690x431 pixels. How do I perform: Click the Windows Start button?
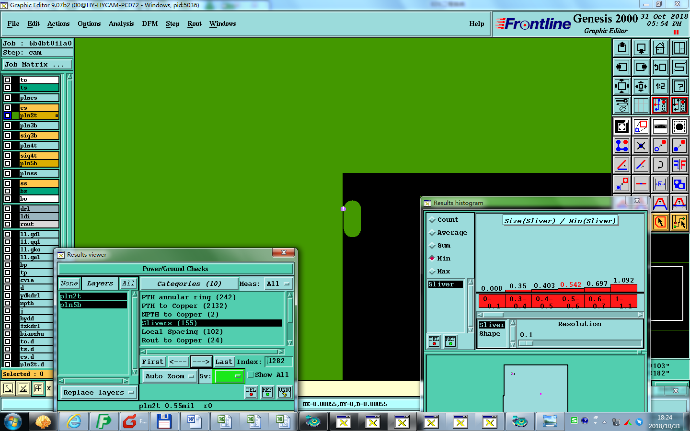13,421
